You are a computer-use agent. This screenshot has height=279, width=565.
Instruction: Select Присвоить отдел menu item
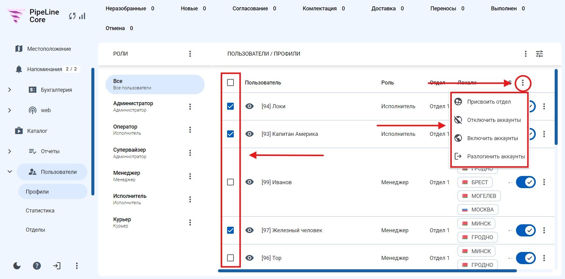point(489,102)
